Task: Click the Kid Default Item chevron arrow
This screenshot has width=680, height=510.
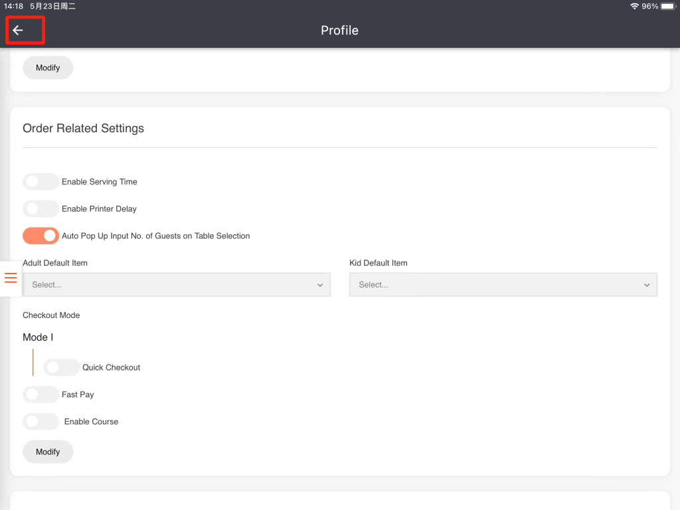Action: click(x=647, y=285)
